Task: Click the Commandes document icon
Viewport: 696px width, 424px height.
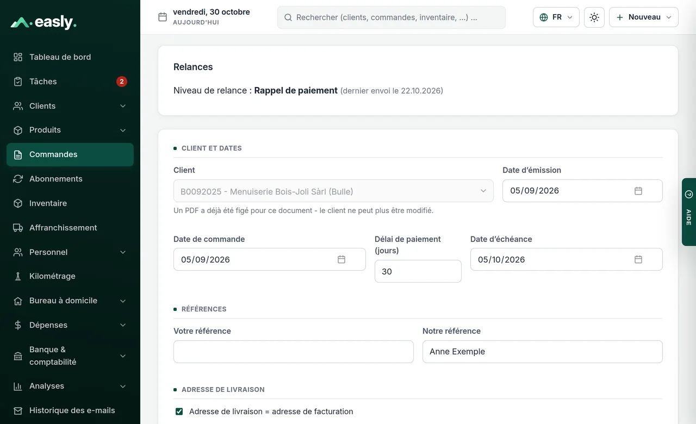Action: click(18, 154)
